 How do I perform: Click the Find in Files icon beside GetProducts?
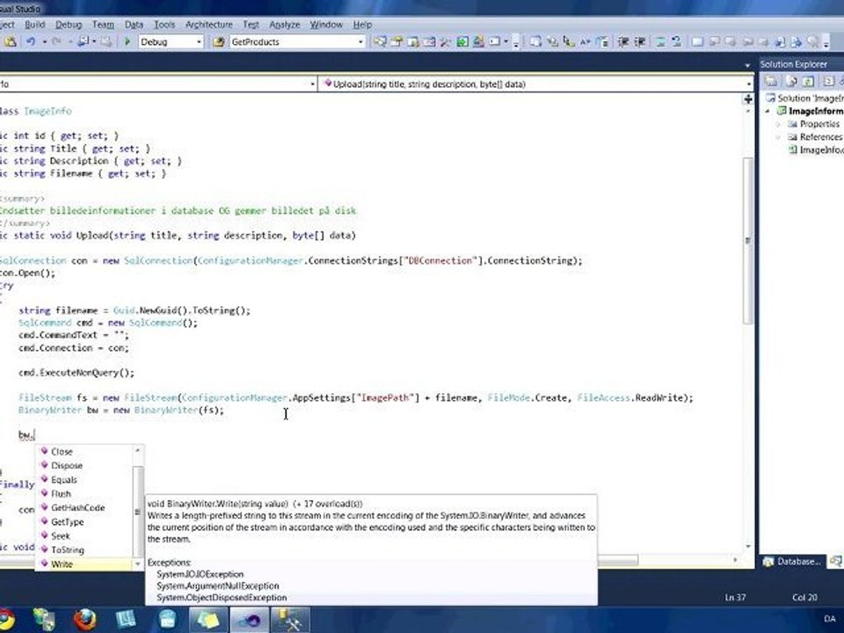point(218,41)
